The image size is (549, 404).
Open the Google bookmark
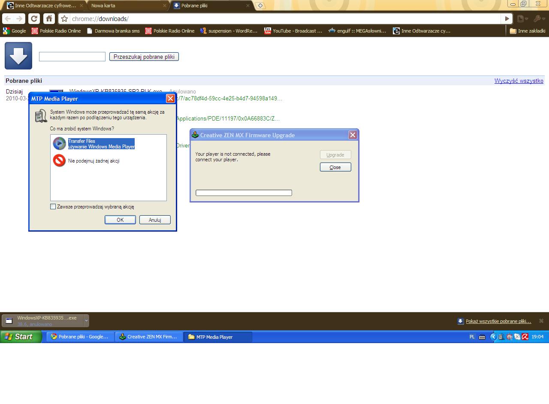coord(14,31)
